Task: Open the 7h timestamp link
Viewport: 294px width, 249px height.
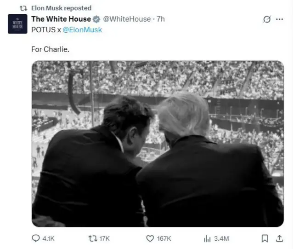Action: coord(161,19)
